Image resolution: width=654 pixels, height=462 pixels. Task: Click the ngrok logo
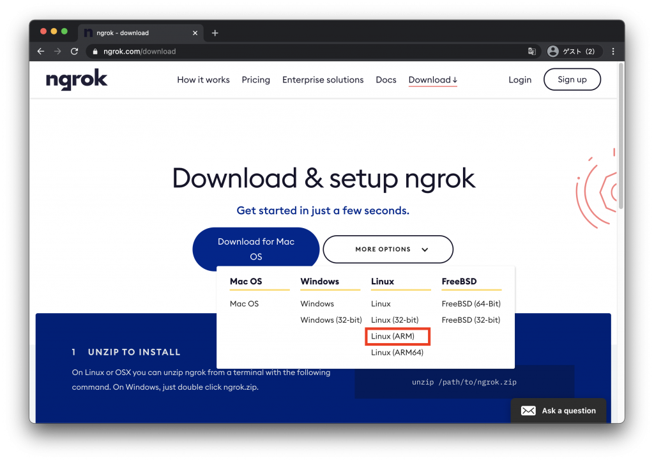(77, 79)
